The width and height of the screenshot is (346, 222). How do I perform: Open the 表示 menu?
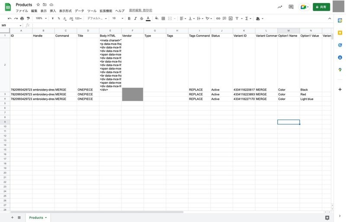(x=44, y=11)
